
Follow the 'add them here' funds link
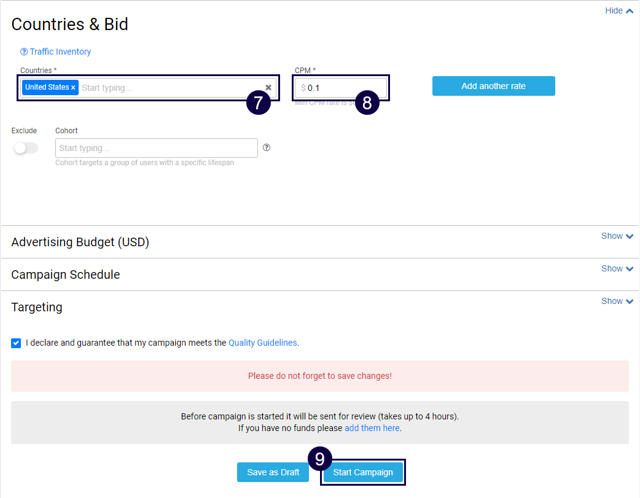coord(372,428)
